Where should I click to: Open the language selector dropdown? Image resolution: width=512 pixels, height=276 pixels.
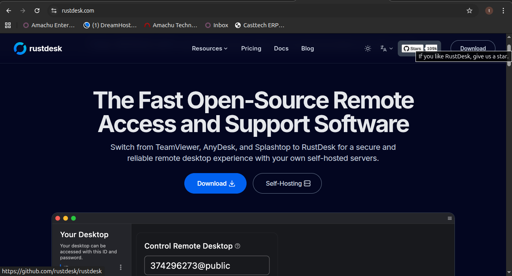click(x=386, y=48)
